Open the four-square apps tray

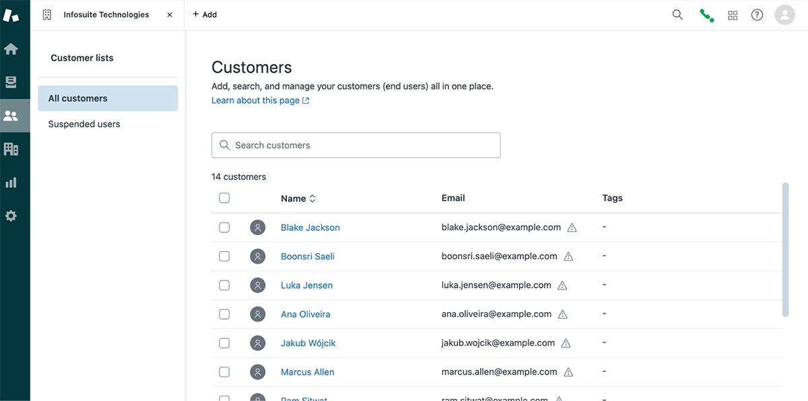(733, 14)
